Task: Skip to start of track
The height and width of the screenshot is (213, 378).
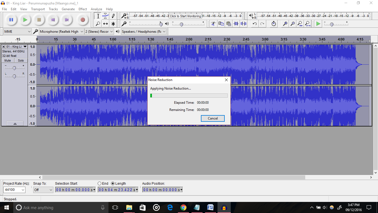Action: [53, 20]
